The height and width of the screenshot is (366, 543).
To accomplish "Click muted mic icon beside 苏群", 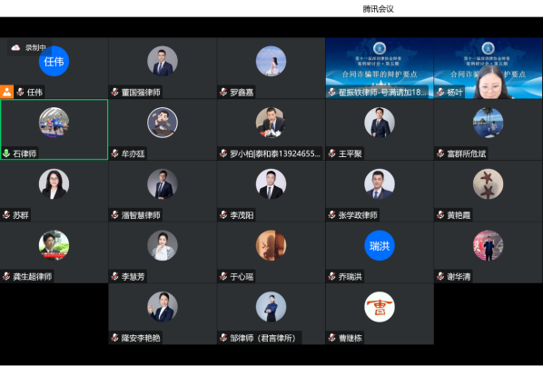I will (6, 215).
